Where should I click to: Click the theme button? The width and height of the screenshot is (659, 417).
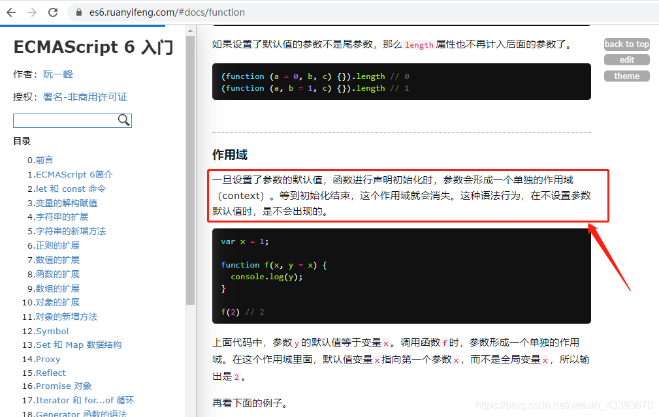click(x=626, y=76)
